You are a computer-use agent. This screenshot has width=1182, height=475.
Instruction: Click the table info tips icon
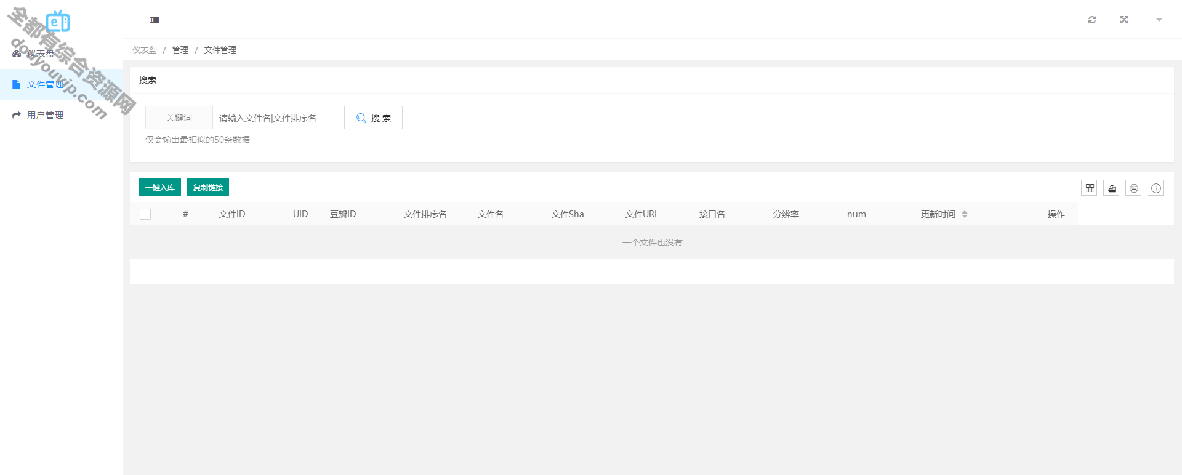tap(1156, 188)
